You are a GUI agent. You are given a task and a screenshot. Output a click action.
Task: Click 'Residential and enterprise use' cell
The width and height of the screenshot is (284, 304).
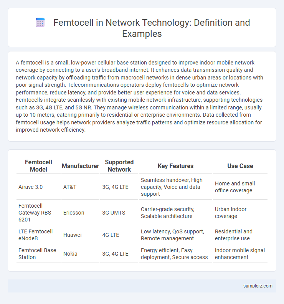pos(240,235)
